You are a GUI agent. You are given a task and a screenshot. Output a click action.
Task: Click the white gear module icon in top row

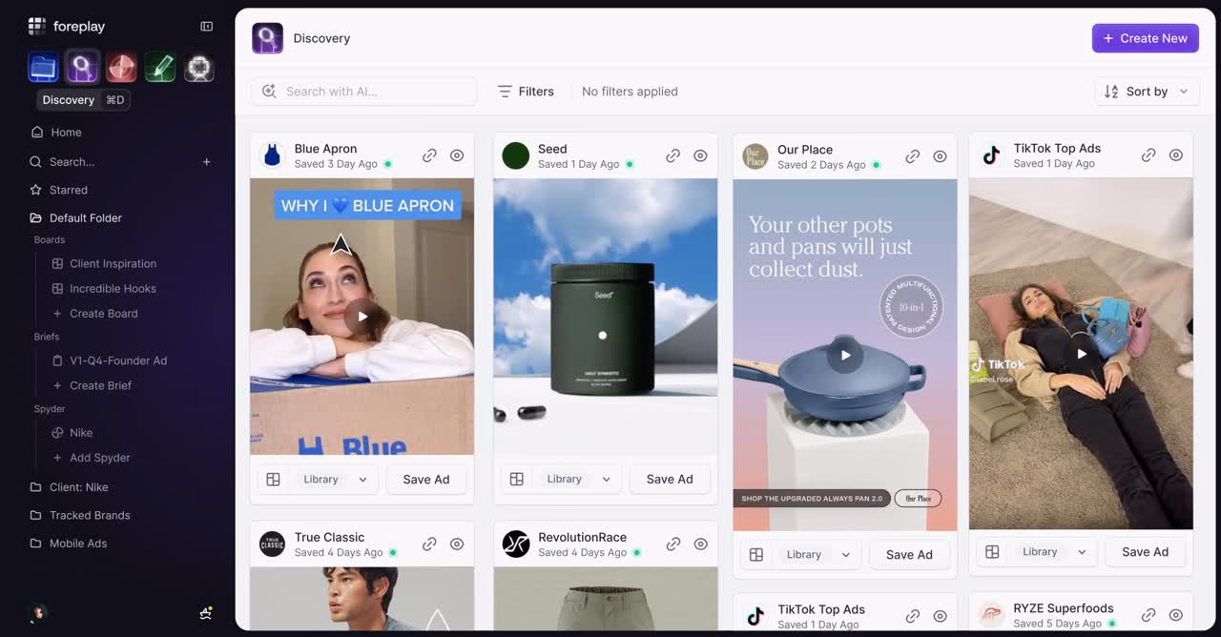[198, 67]
